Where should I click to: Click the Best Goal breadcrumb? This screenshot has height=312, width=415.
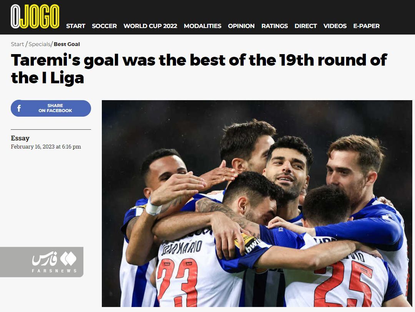(67, 44)
